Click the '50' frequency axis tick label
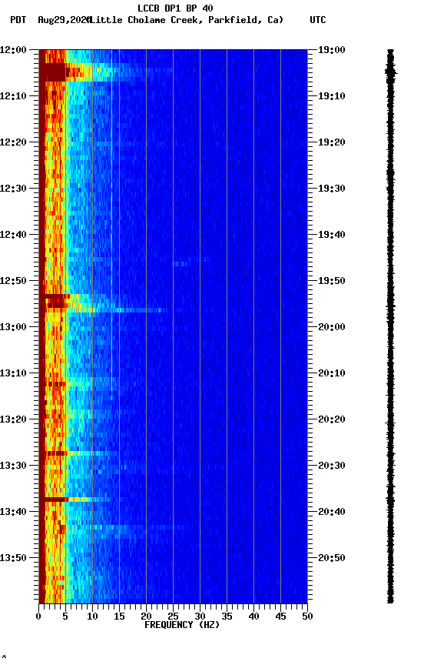 308,617
